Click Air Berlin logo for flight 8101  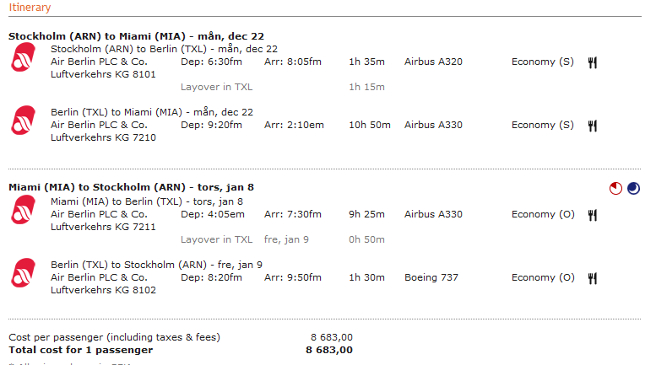click(x=24, y=57)
